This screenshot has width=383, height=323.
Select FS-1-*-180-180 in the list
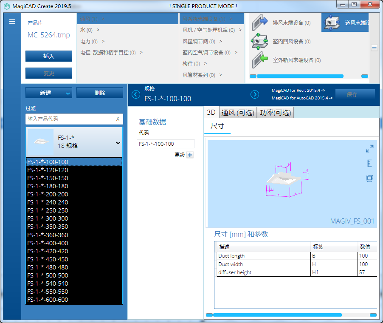click(x=74, y=186)
